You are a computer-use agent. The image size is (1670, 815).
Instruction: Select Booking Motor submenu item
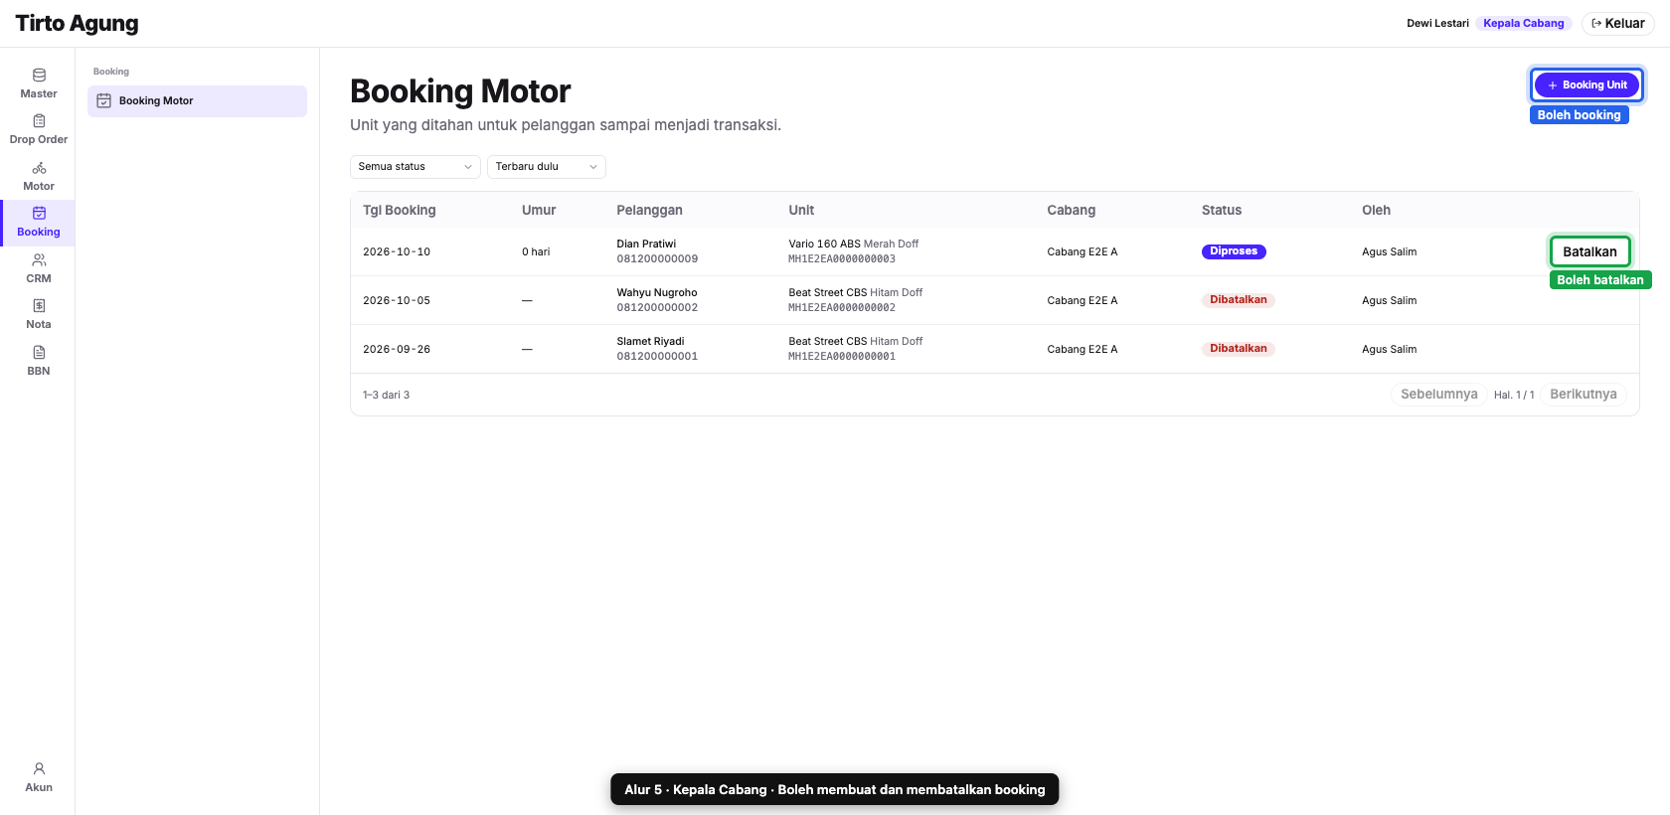[197, 101]
